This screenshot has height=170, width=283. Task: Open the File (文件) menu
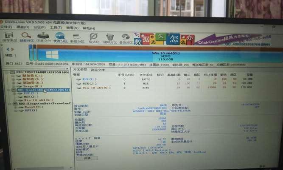[x=6, y=28]
